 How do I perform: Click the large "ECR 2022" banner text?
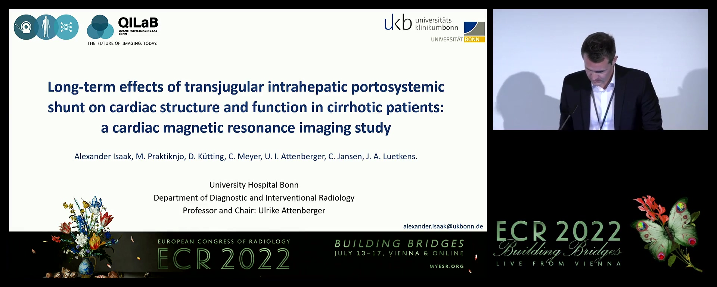(x=224, y=259)
